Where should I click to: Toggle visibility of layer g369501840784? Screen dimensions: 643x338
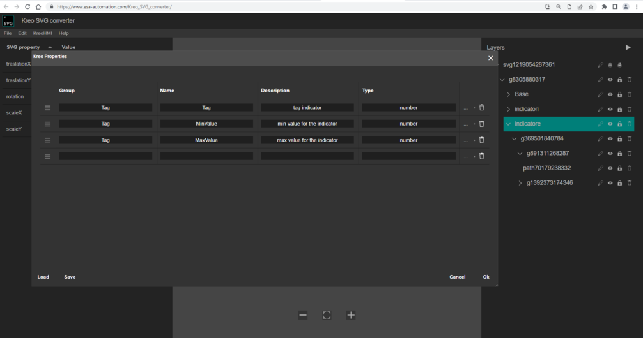pyautogui.click(x=610, y=139)
